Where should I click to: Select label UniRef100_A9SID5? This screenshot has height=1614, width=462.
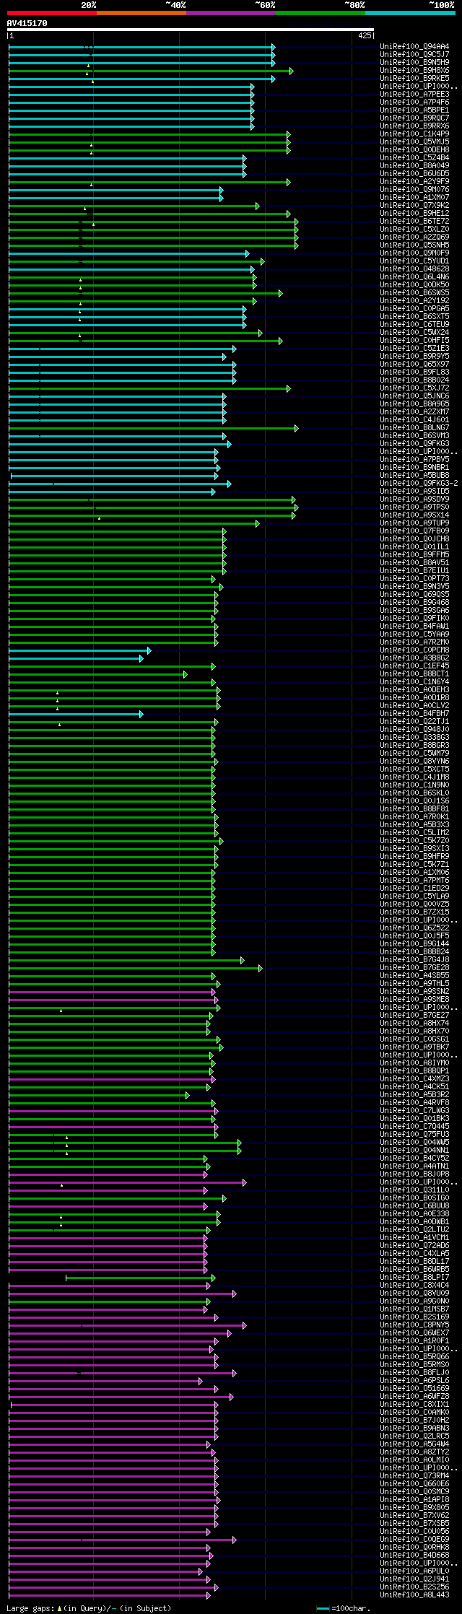[x=414, y=492]
